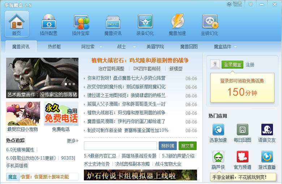The width and height of the screenshot is (282, 184).
Task: Open the skull banner image thumbnail
Action: pos(42,78)
